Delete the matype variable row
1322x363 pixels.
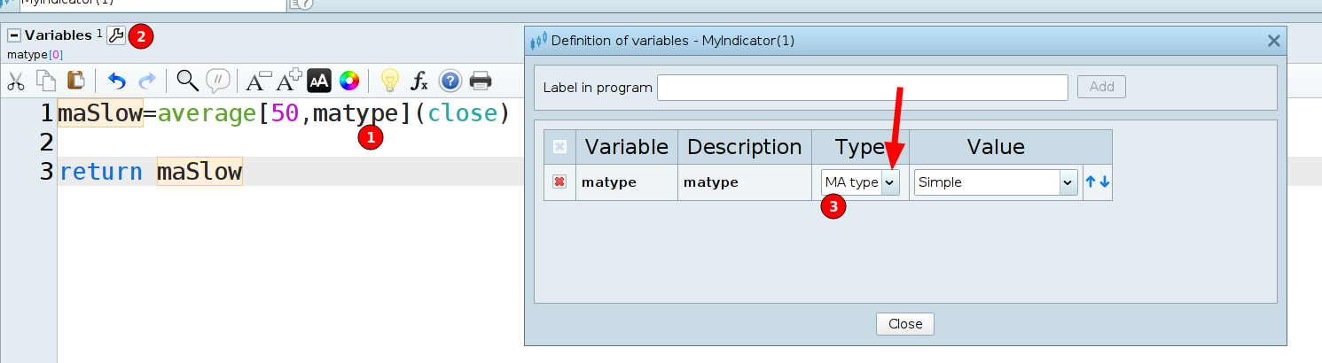point(559,182)
